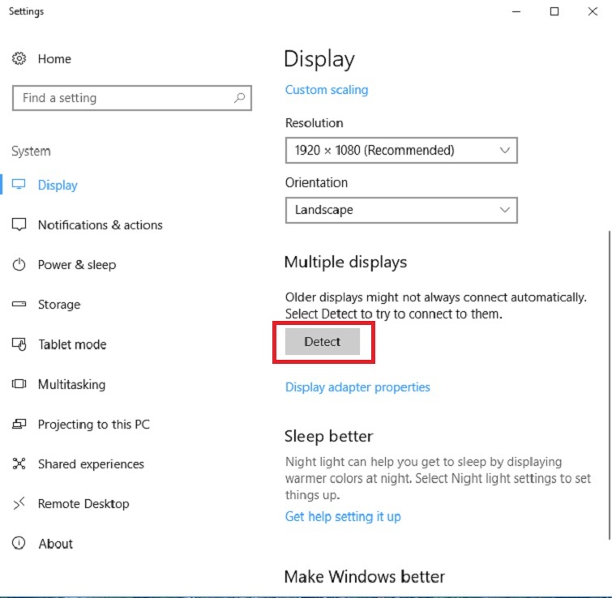Open the About settings page
This screenshot has height=598, width=612.
(55, 544)
